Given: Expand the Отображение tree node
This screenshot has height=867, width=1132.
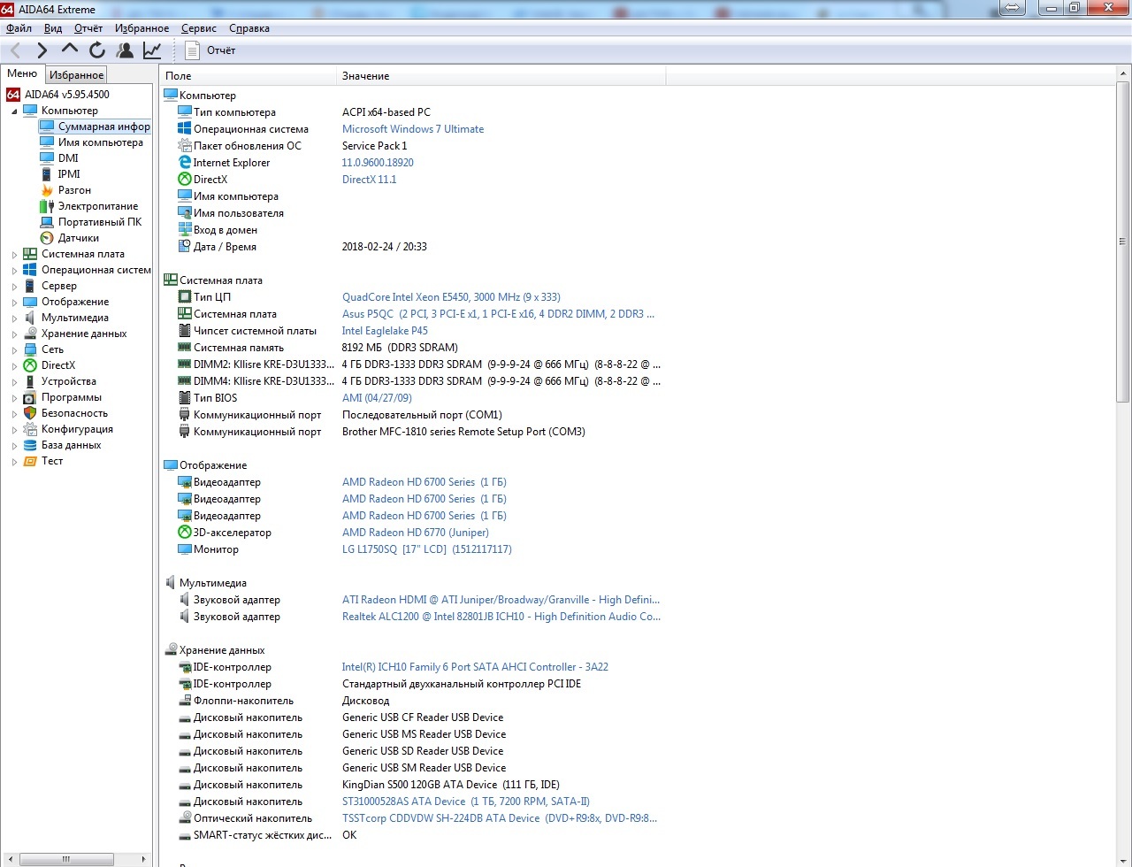Looking at the screenshot, I should point(14,303).
